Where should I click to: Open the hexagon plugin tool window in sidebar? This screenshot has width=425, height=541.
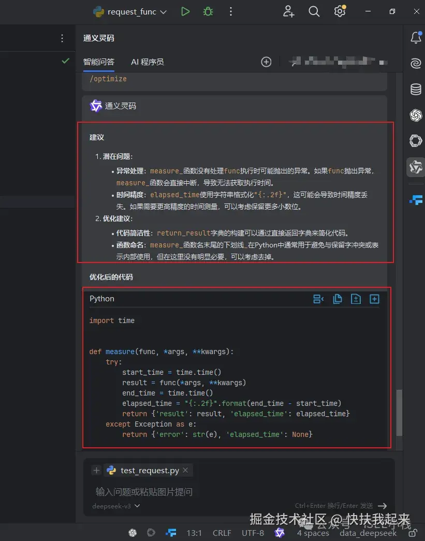416,141
